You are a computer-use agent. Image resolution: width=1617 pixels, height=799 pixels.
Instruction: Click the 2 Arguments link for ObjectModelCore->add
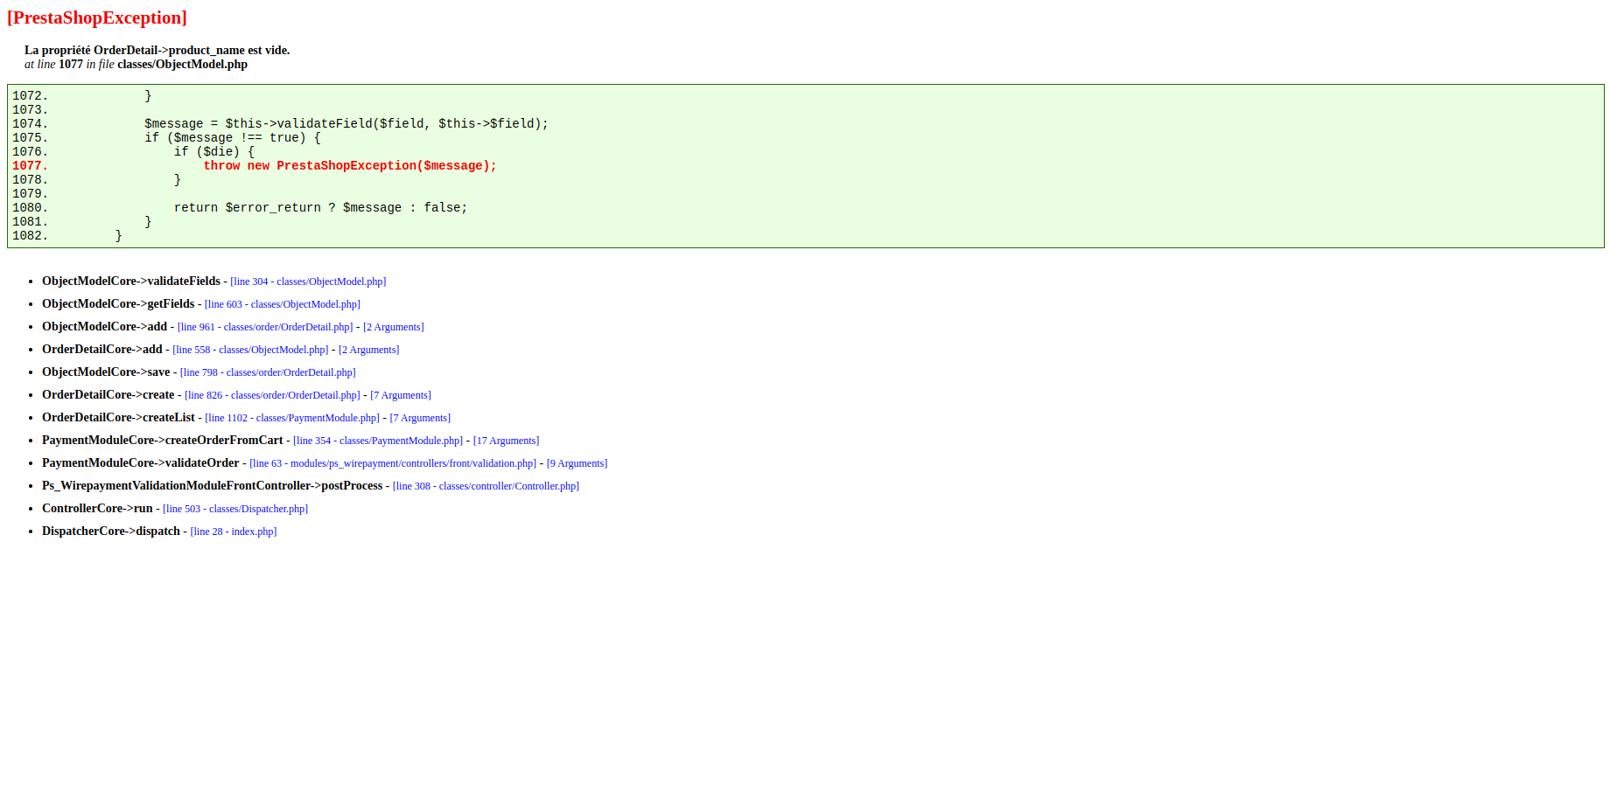392,327
